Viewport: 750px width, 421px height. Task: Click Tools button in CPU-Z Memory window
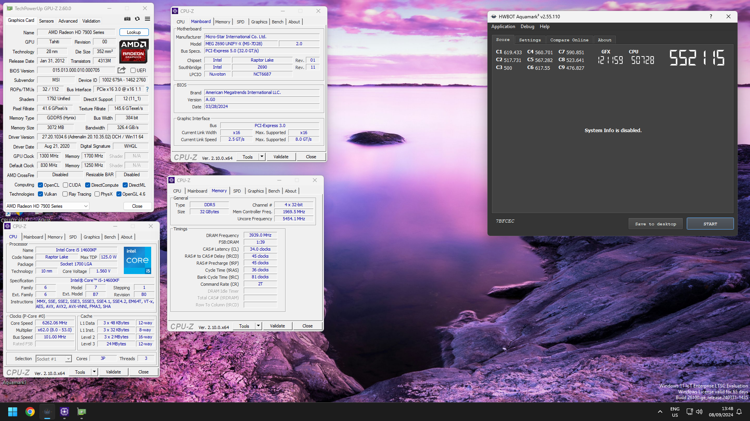[x=244, y=326]
